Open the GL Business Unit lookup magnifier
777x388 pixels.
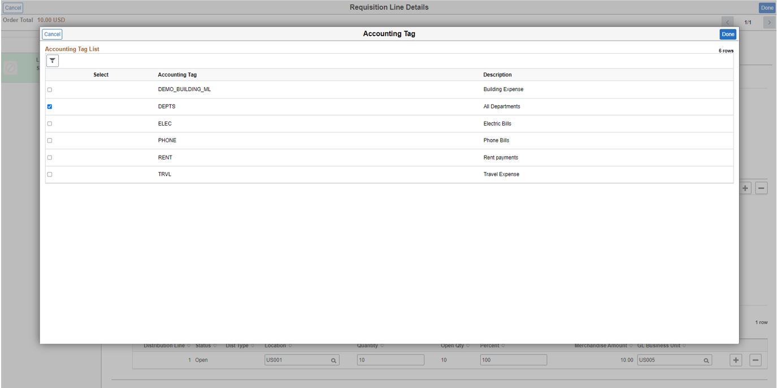(705, 359)
